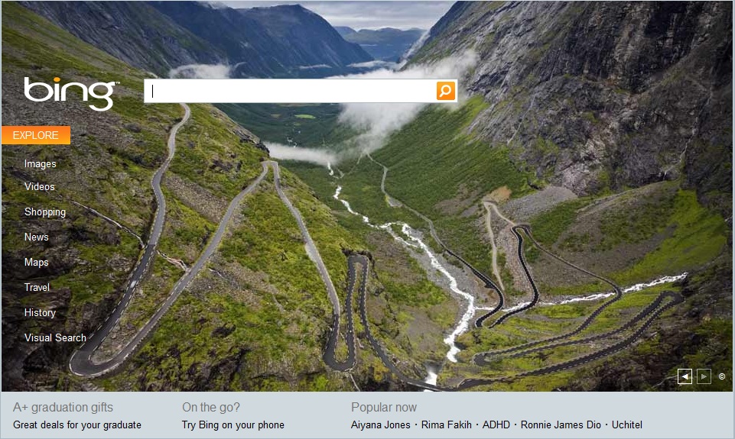
Task: Go to Videos search
Action: coord(40,186)
